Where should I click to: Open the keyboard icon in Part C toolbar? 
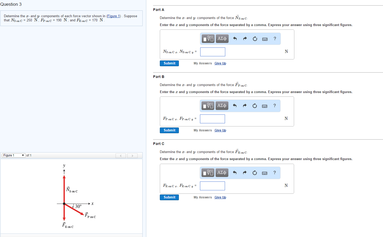[265, 173]
